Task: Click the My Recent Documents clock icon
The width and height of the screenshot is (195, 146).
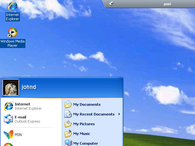Action: (68, 114)
